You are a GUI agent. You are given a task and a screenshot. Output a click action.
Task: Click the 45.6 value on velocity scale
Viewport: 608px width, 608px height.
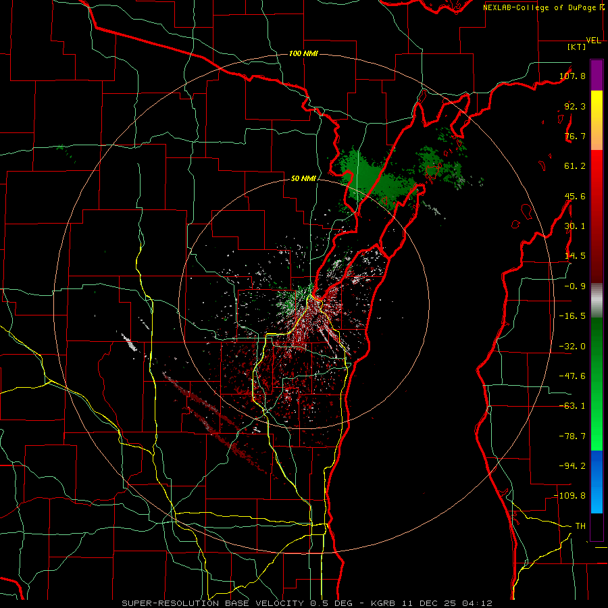575,196
